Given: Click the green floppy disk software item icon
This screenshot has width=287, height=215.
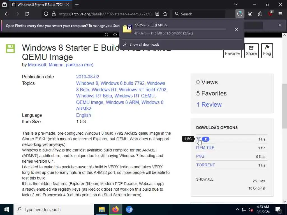Looking at the screenshot, I should click(10, 48).
